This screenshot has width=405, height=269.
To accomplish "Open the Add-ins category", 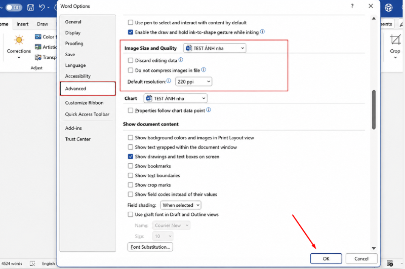I will 88,128.
